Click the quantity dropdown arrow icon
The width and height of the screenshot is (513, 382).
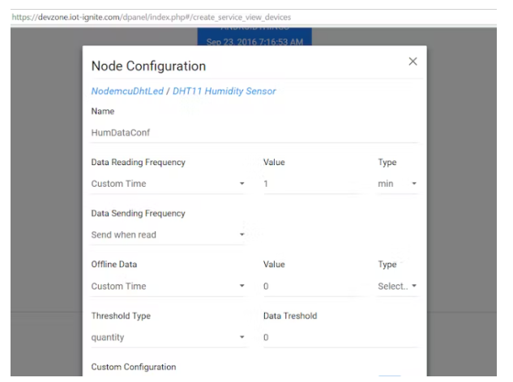(x=242, y=337)
